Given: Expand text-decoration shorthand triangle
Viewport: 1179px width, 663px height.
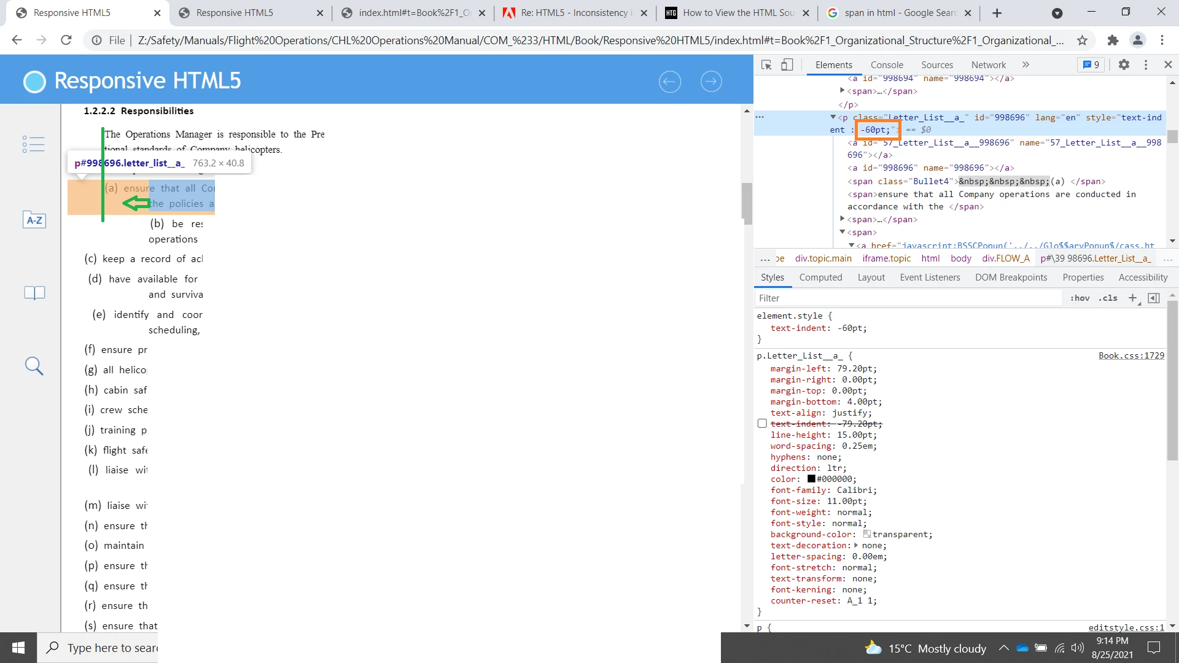Looking at the screenshot, I should [x=856, y=545].
